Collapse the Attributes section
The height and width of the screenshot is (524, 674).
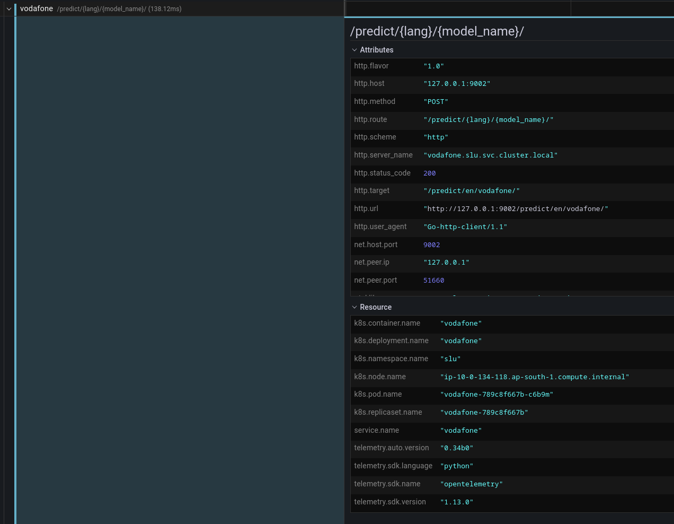354,50
